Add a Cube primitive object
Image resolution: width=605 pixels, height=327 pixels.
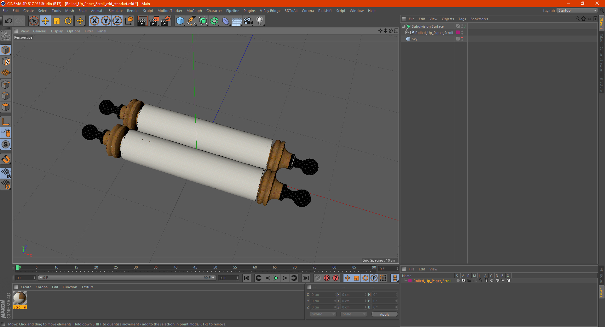coord(180,21)
